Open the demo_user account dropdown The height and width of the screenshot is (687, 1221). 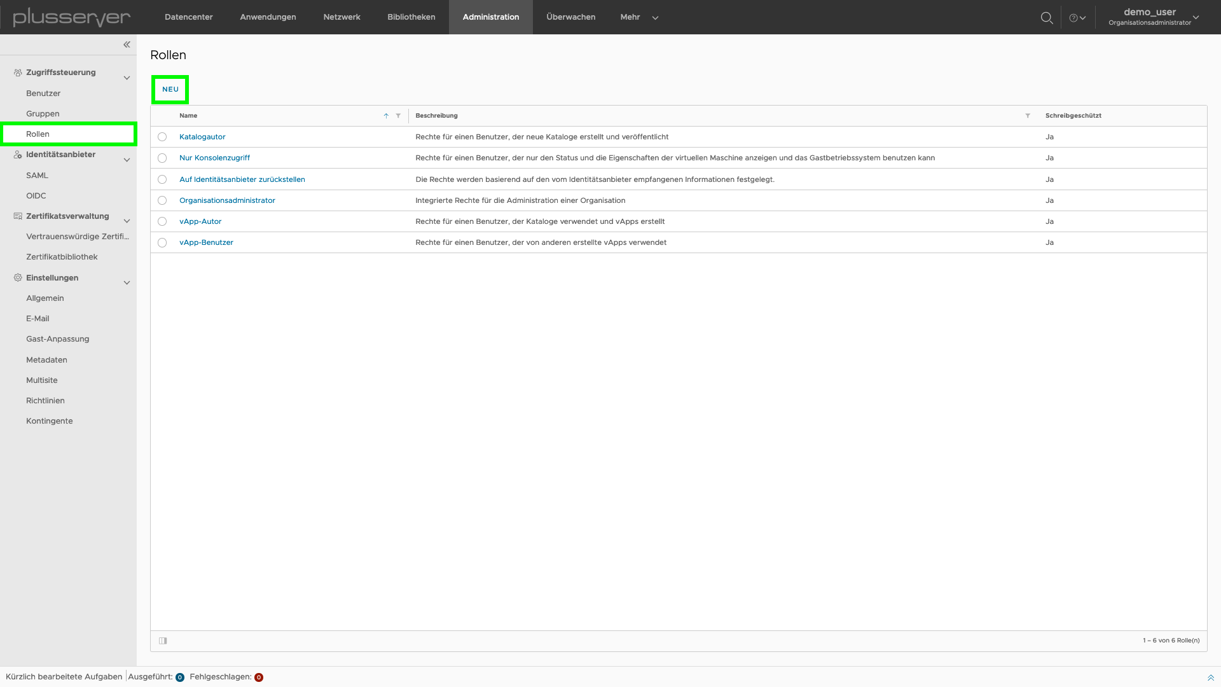[x=1154, y=17]
